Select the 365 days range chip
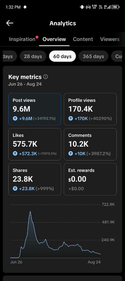Image resolution: width=125 pixels, height=281 pixels. coord(93,56)
